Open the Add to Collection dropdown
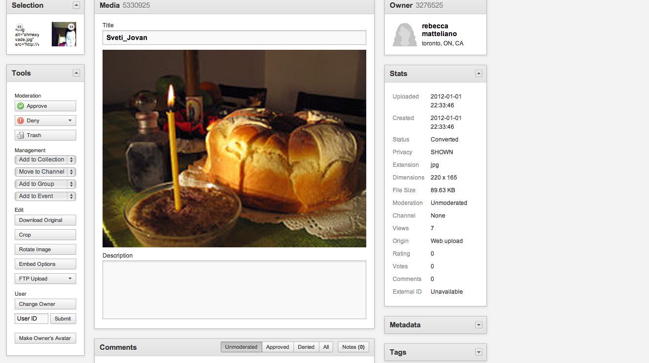The height and width of the screenshot is (363, 649). click(x=45, y=160)
